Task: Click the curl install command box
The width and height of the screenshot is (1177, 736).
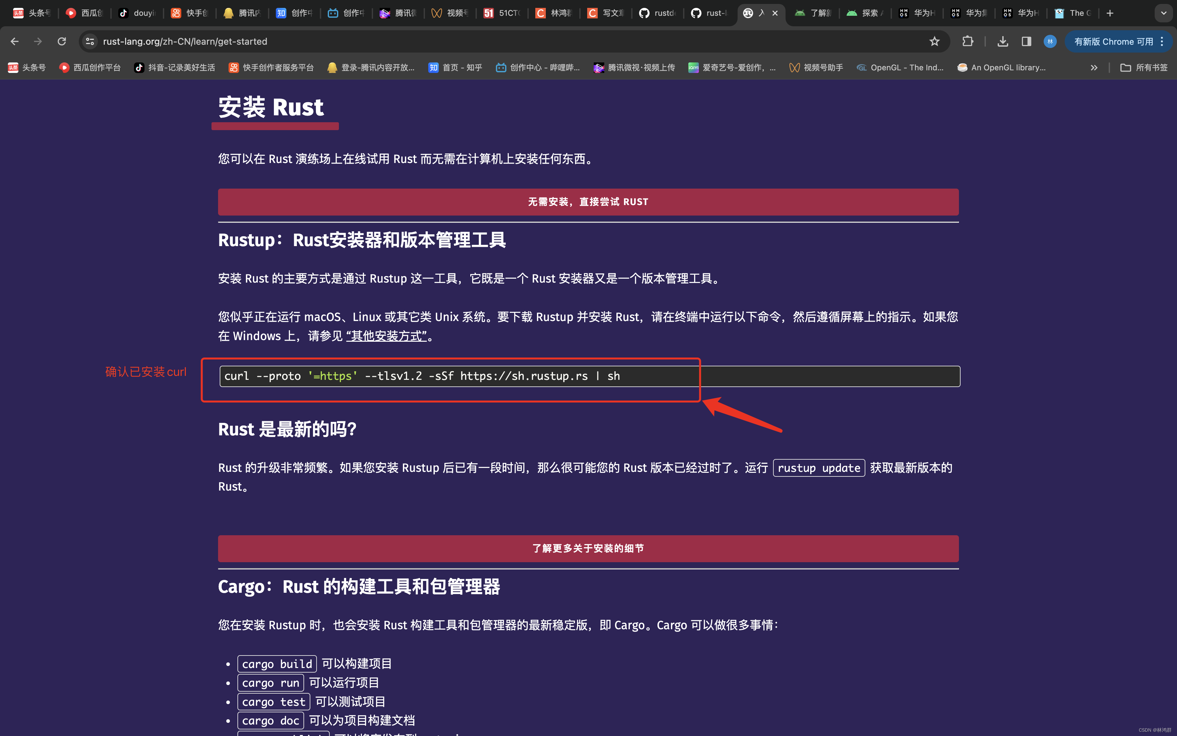Action: pyautogui.click(x=589, y=376)
